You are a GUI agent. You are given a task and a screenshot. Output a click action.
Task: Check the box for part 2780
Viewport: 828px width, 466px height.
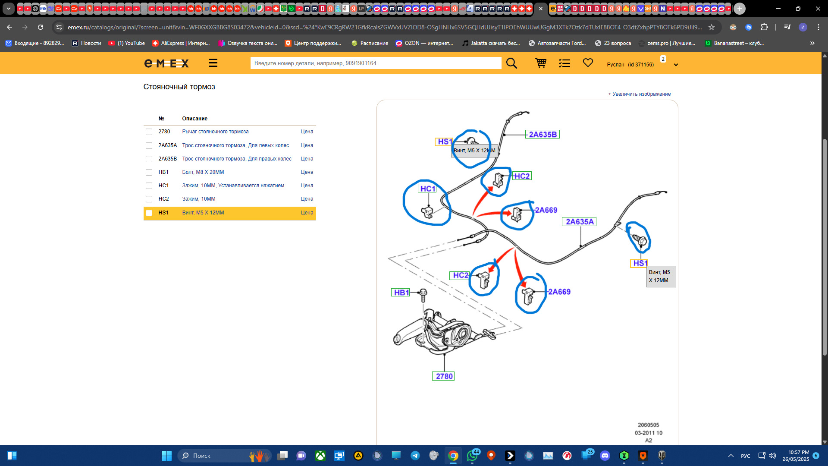[149, 132]
